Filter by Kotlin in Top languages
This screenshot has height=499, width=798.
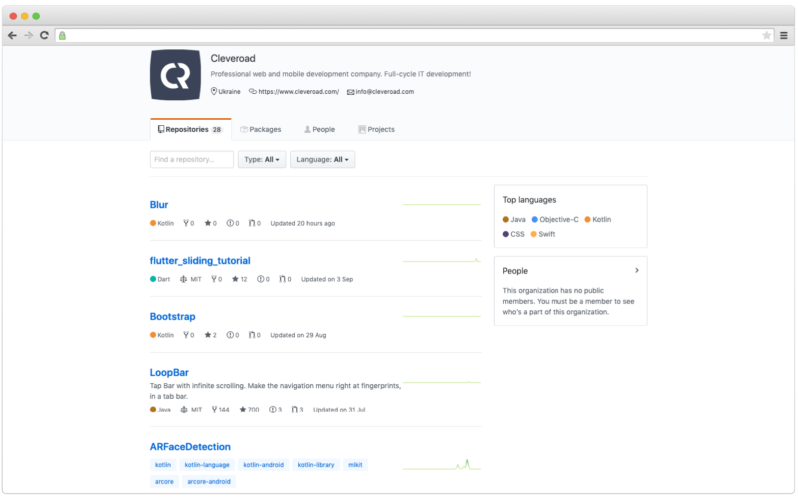point(598,220)
